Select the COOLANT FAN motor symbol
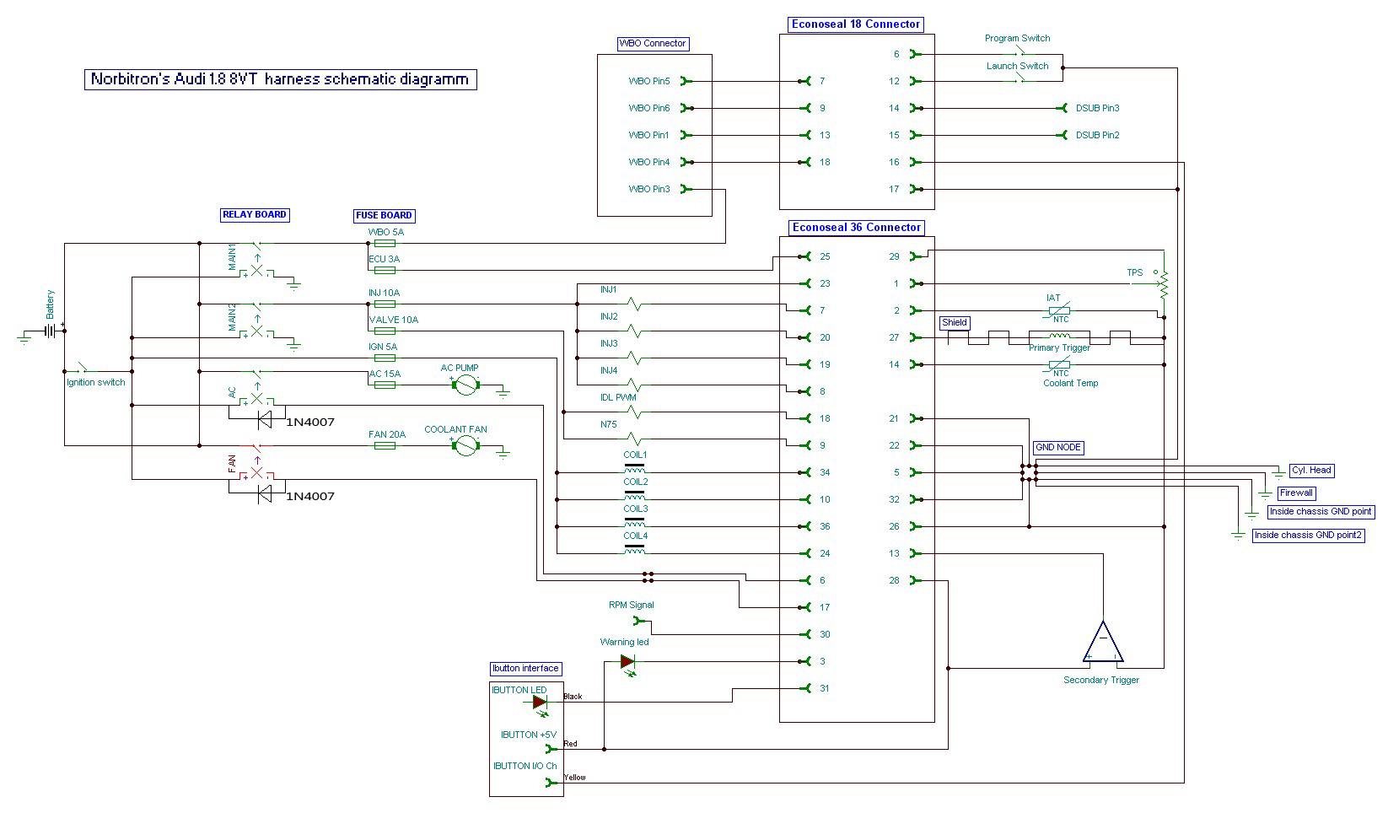The width and height of the screenshot is (1388, 813). [465, 446]
